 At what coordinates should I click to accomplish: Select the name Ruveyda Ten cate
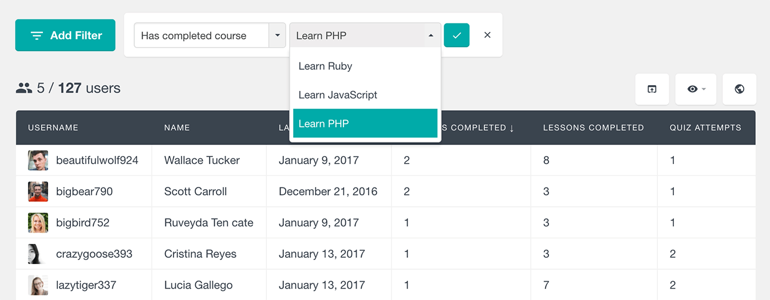click(x=209, y=223)
